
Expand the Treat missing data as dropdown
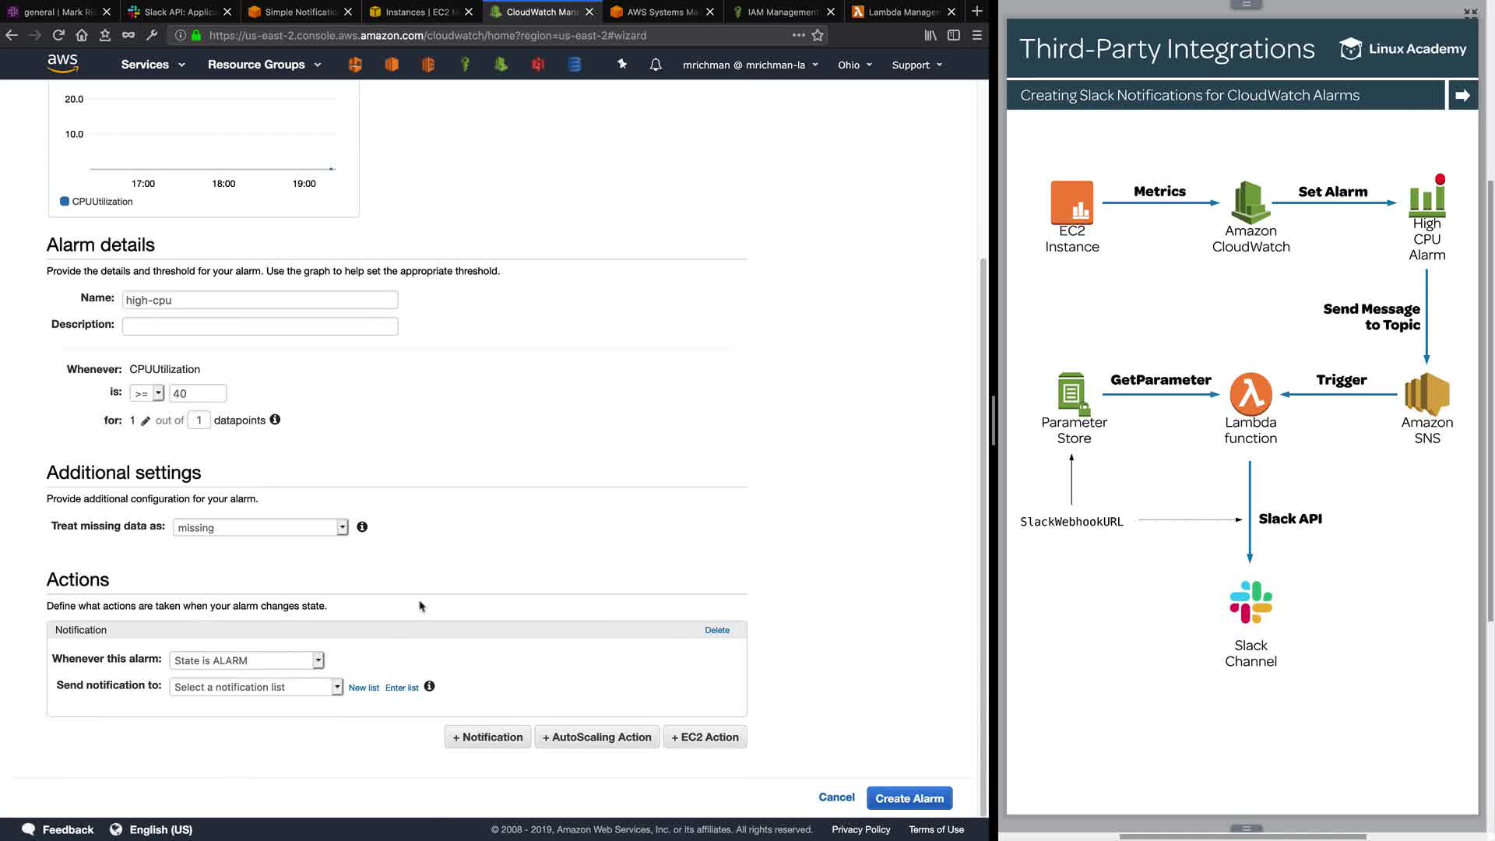pyautogui.click(x=260, y=527)
